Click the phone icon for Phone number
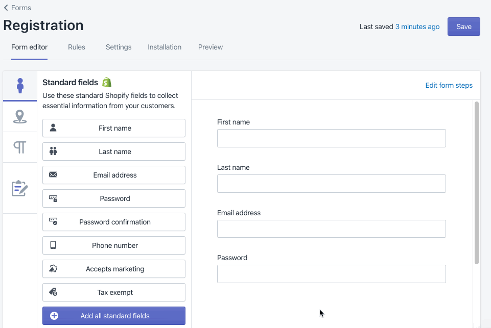The image size is (491, 328). 53,245
